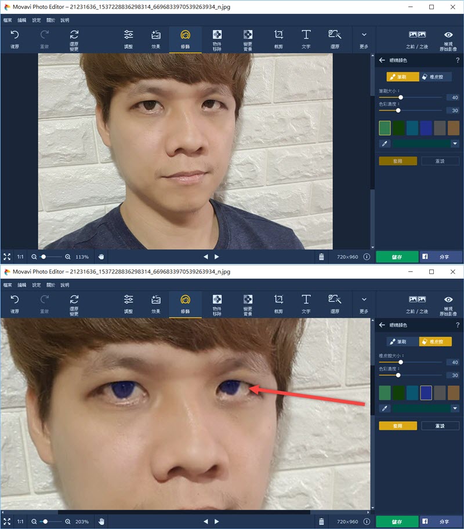The image size is (464, 529).
Task: Toggle Before/After view in bottom window
Action: (x=417, y=305)
